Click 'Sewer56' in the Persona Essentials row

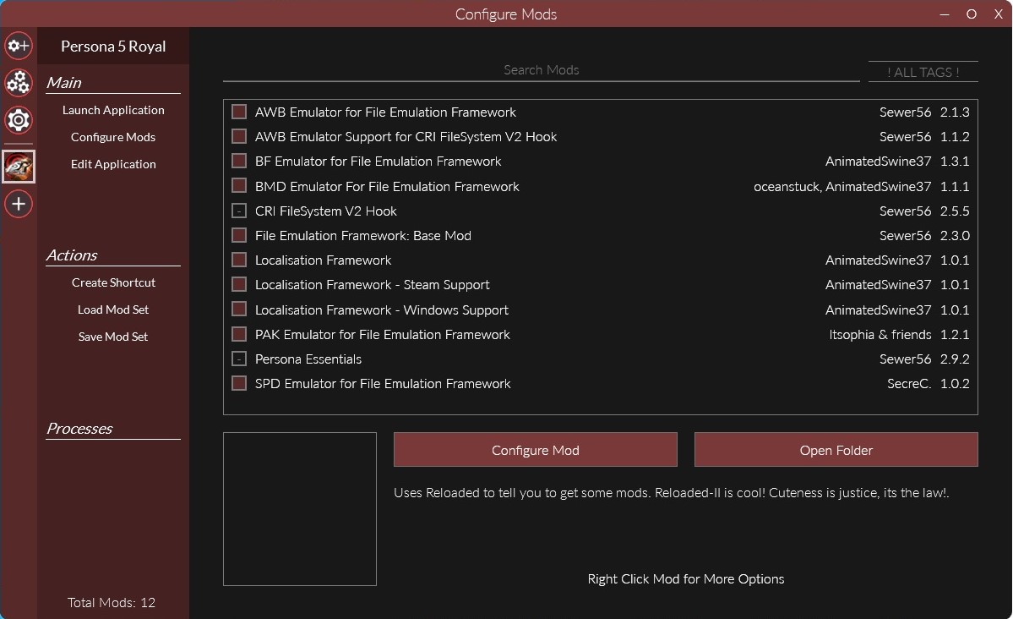tap(905, 359)
